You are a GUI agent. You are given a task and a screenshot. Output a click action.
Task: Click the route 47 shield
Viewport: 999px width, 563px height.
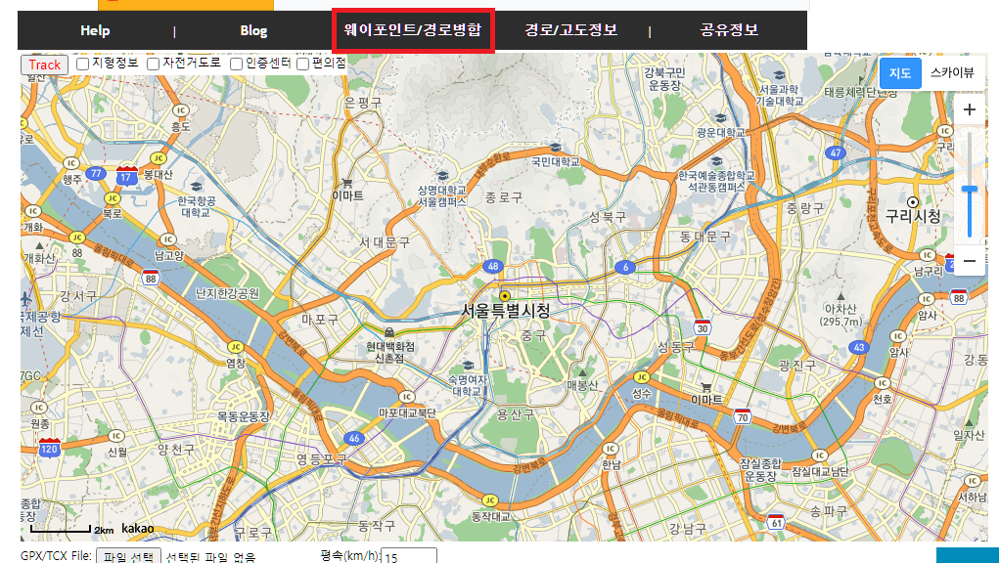click(x=836, y=152)
